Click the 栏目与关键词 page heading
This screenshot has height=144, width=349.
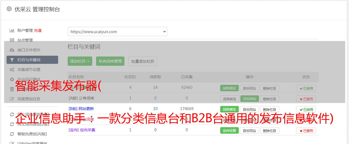coord(84,47)
